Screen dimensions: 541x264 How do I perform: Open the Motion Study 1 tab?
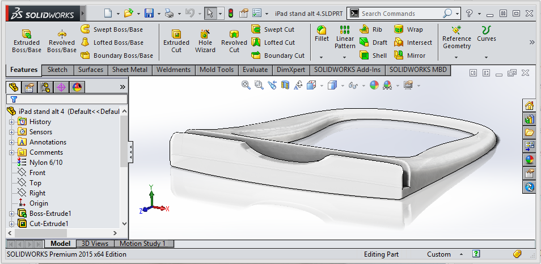click(142, 244)
